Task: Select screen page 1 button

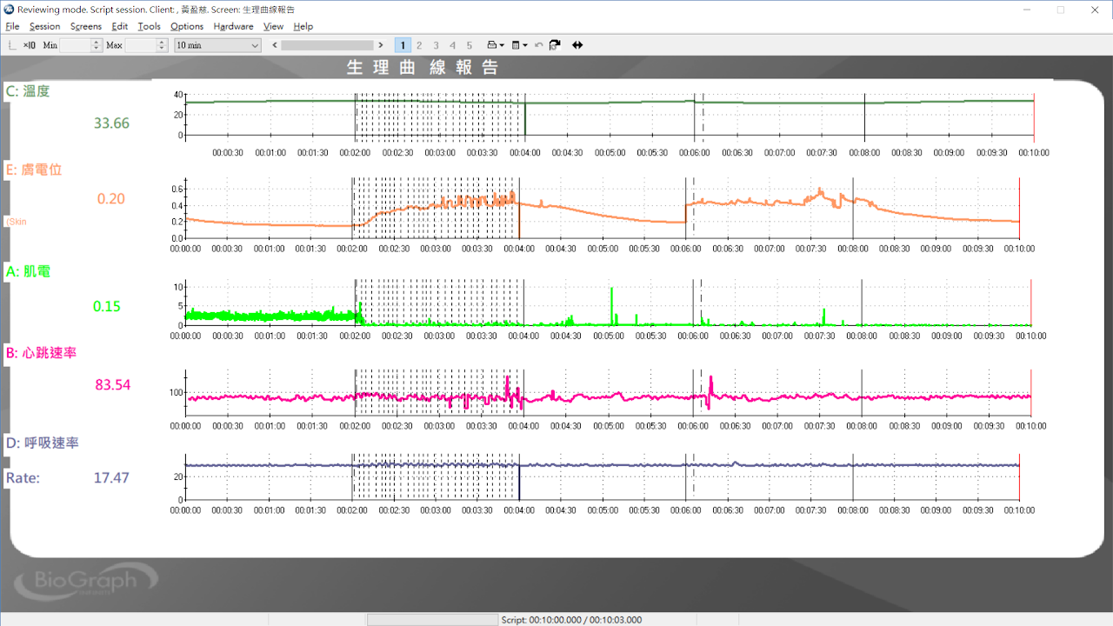Action: (x=403, y=45)
